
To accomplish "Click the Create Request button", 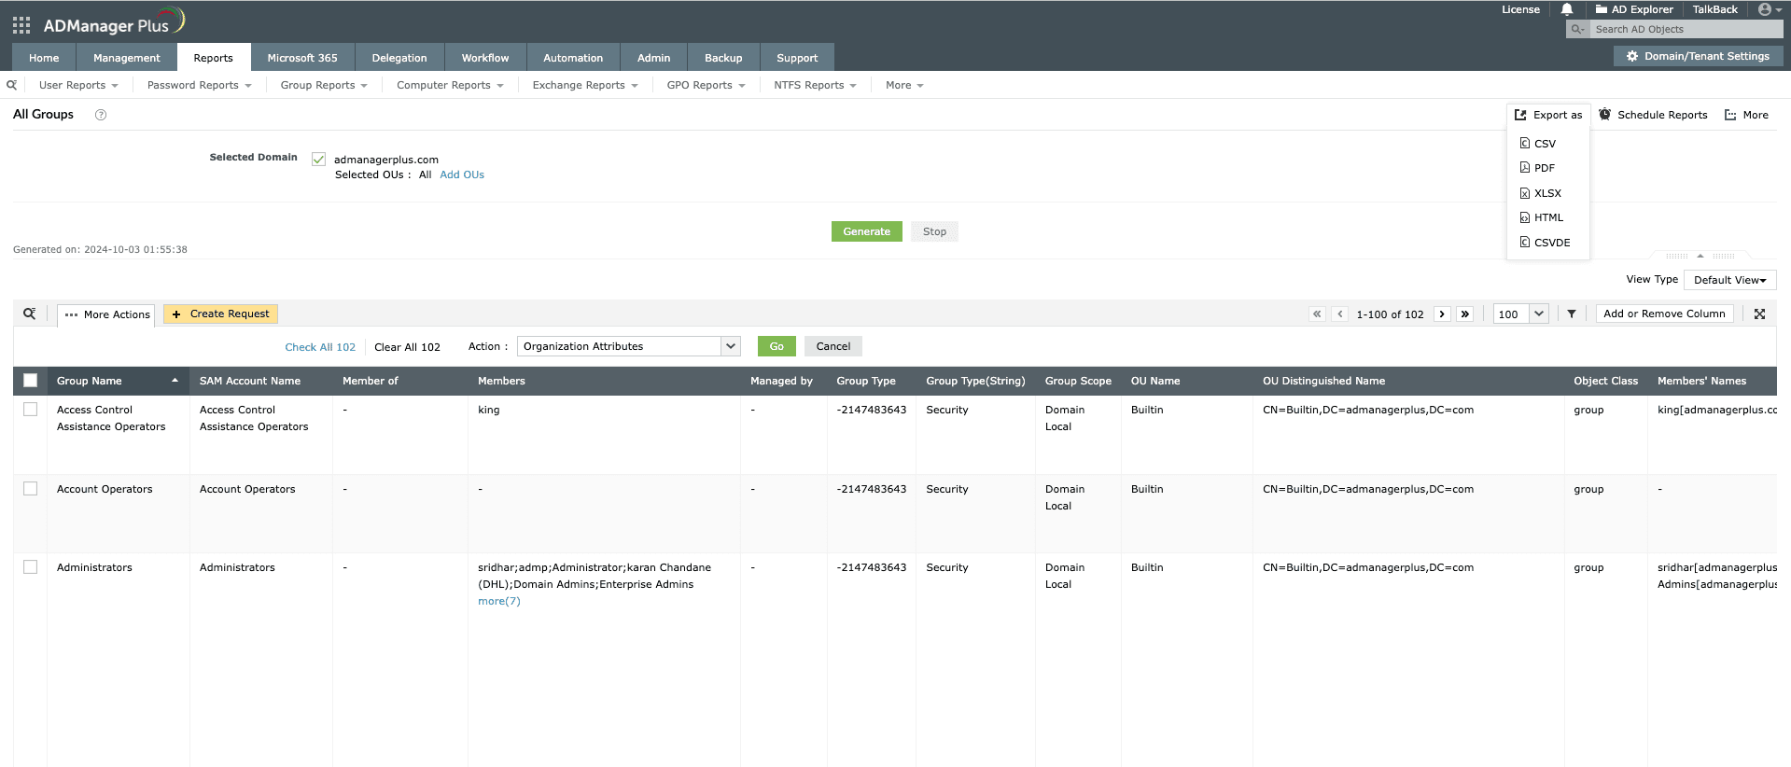I will click(220, 314).
